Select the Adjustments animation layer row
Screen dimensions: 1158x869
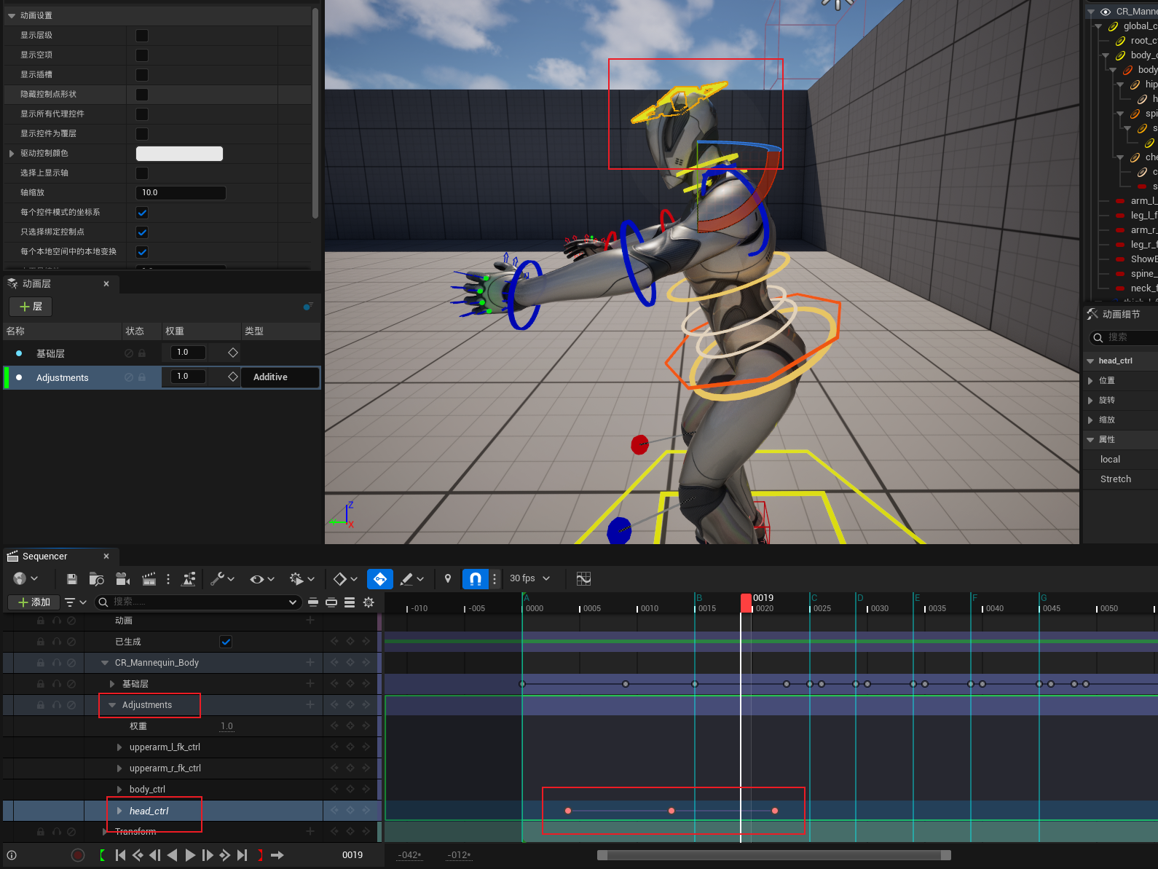click(162, 377)
